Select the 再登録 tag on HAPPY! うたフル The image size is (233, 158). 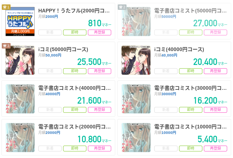pos(100,32)
